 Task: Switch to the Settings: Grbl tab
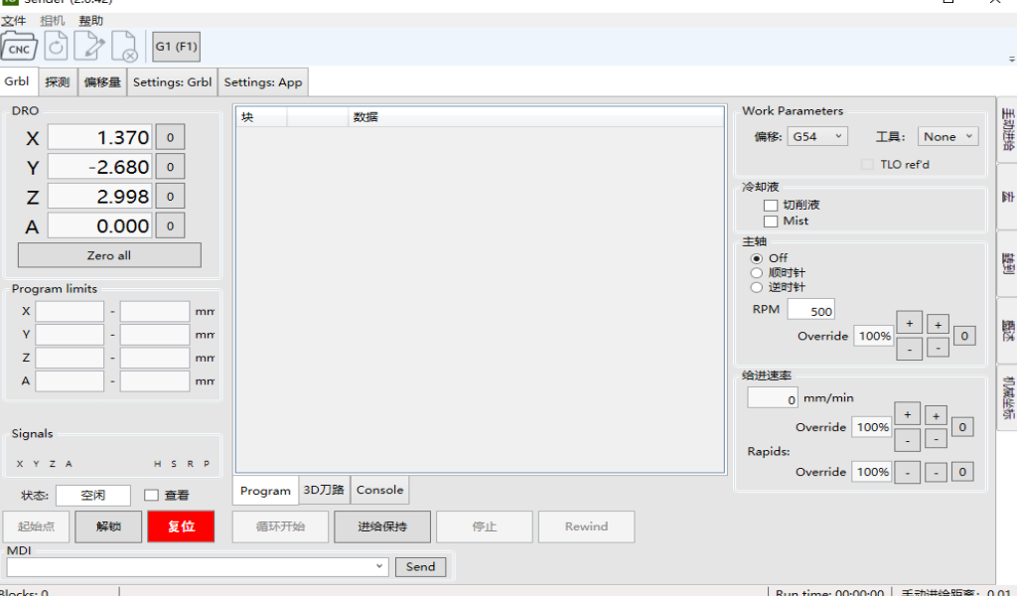[x=172, y=82]
